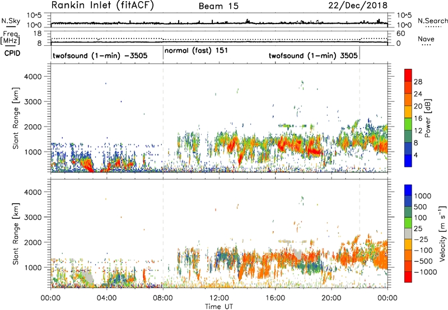Image resolution: width=448 pixels, height=310 pixels.
Task: Click the power colorbar value 16
Action: pyautogui.click(x=418, y=119)
